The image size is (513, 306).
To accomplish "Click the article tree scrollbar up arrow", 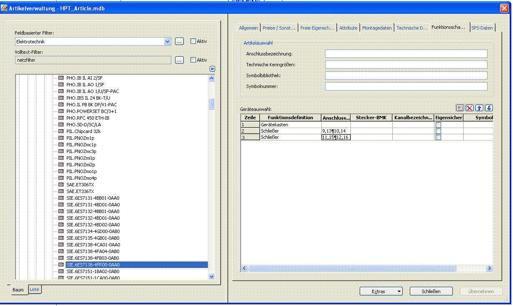I will tap(211, 78).
